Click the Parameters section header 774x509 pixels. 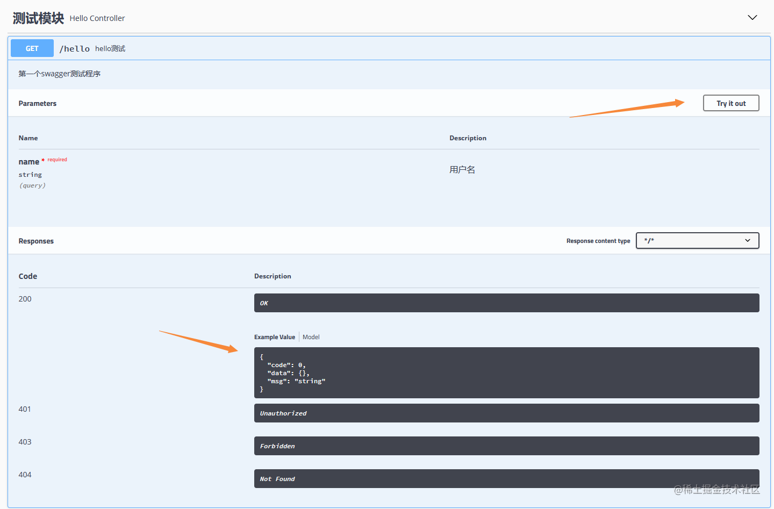point(38,103)
